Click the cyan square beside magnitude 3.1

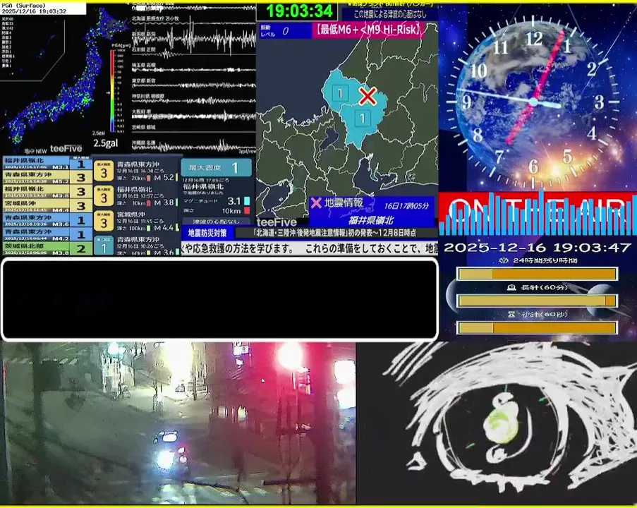pos(247,201)
